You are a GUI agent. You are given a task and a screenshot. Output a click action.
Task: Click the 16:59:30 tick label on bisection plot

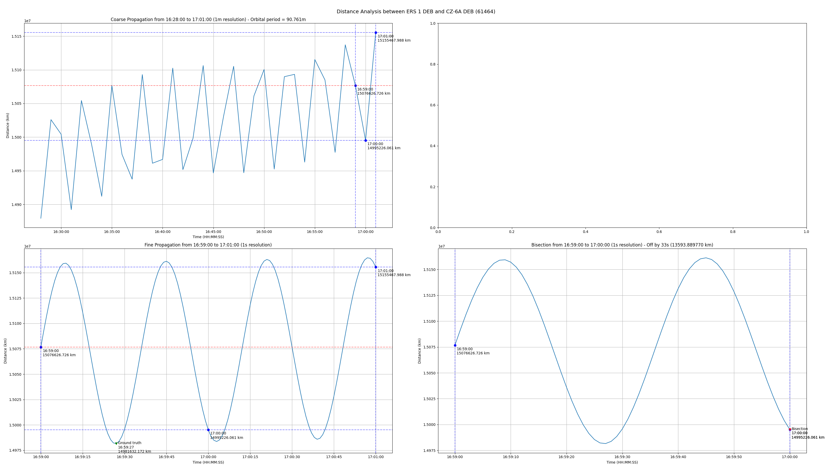[x=622, y=457]
